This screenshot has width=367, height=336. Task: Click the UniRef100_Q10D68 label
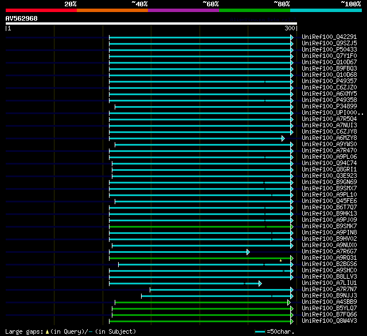[329, 75]
